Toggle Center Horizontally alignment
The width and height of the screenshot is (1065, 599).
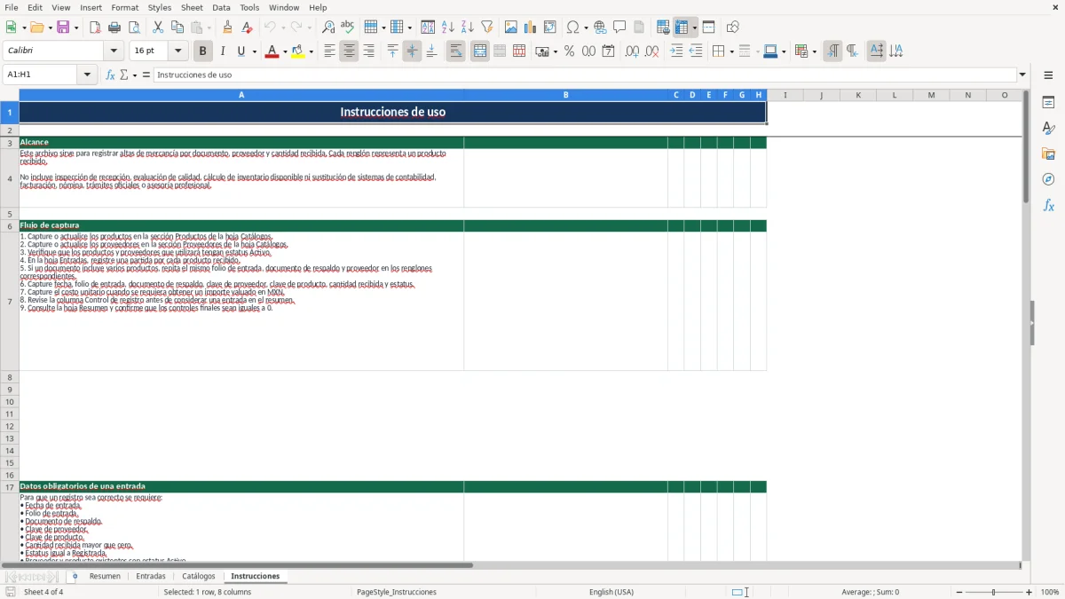[349, 51]
